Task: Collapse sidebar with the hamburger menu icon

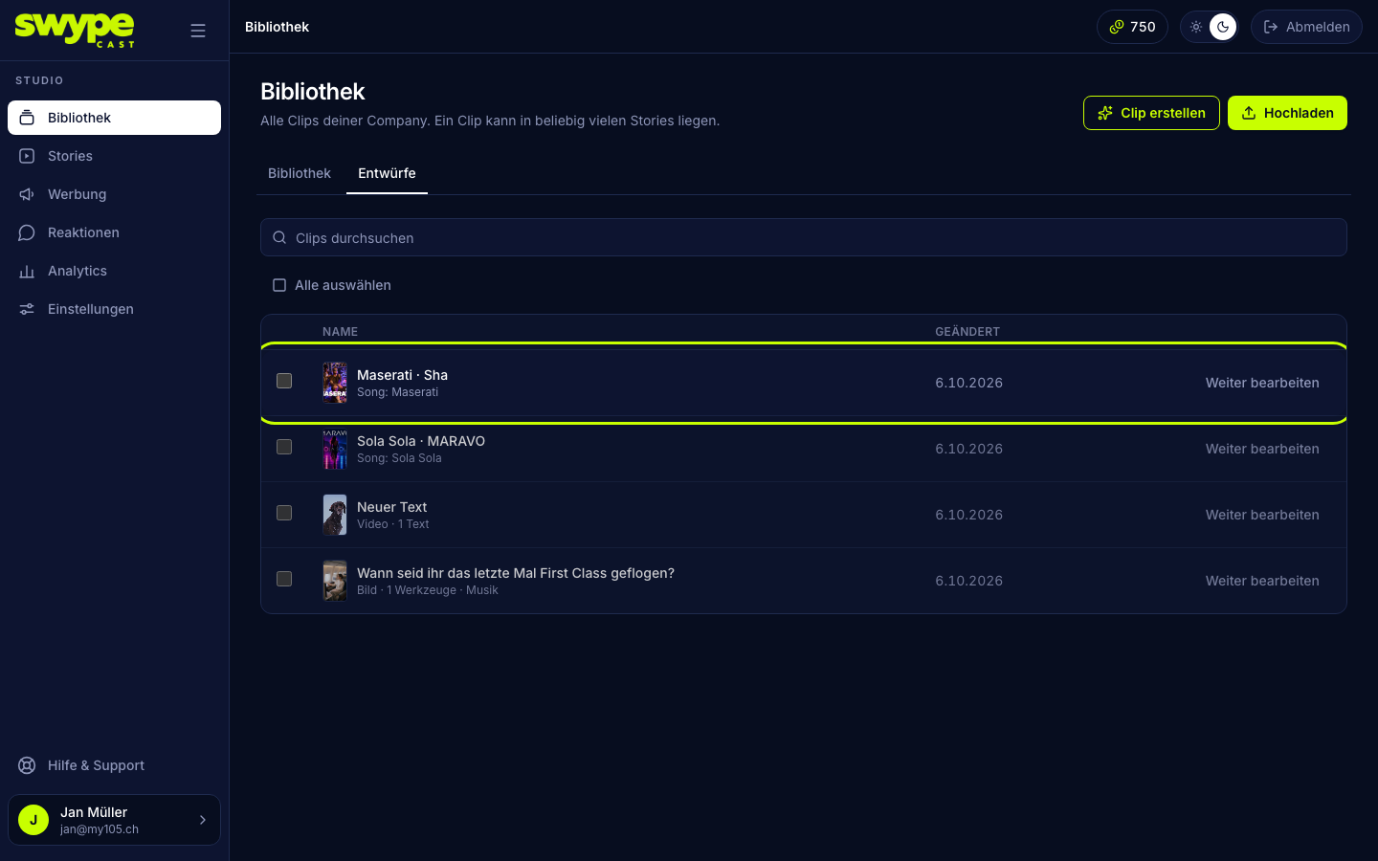Action: (x=198, y=31)
